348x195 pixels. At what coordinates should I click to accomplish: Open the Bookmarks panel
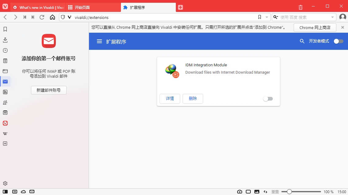pos(5,29)
